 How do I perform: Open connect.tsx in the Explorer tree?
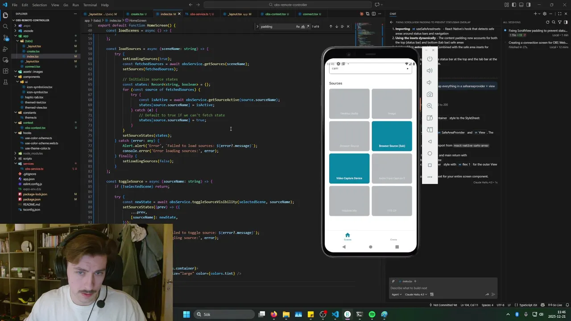click(x=33, y=66)
